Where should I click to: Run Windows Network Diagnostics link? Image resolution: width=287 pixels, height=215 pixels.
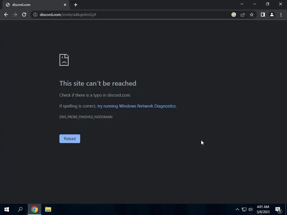pos(136,106)
